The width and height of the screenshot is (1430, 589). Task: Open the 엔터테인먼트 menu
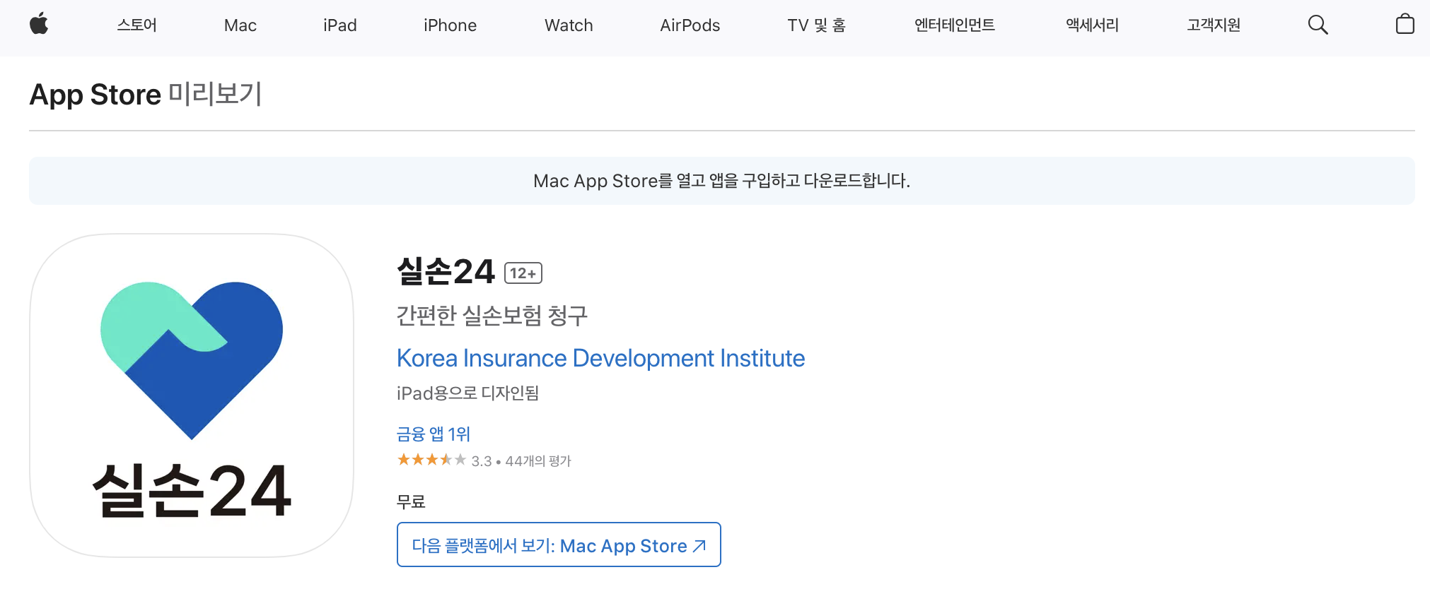pos(954,25)
